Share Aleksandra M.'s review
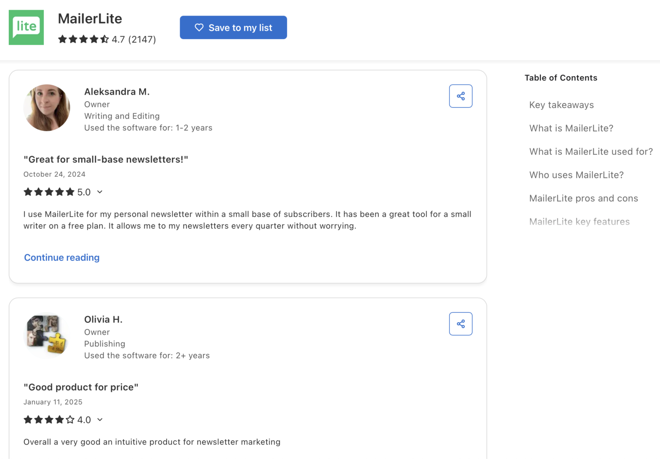Image resolution: width=660 pixels, height=459 pixels. coord(460,96)
